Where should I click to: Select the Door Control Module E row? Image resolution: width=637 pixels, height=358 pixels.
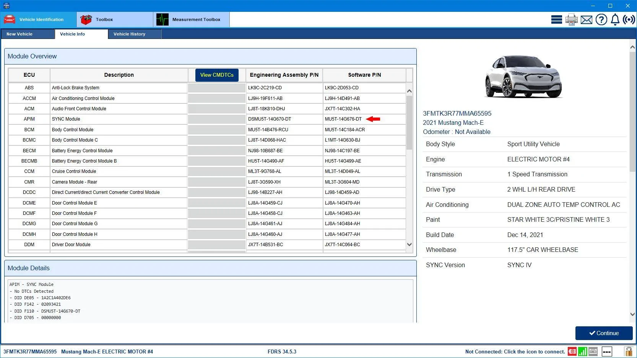207,203
